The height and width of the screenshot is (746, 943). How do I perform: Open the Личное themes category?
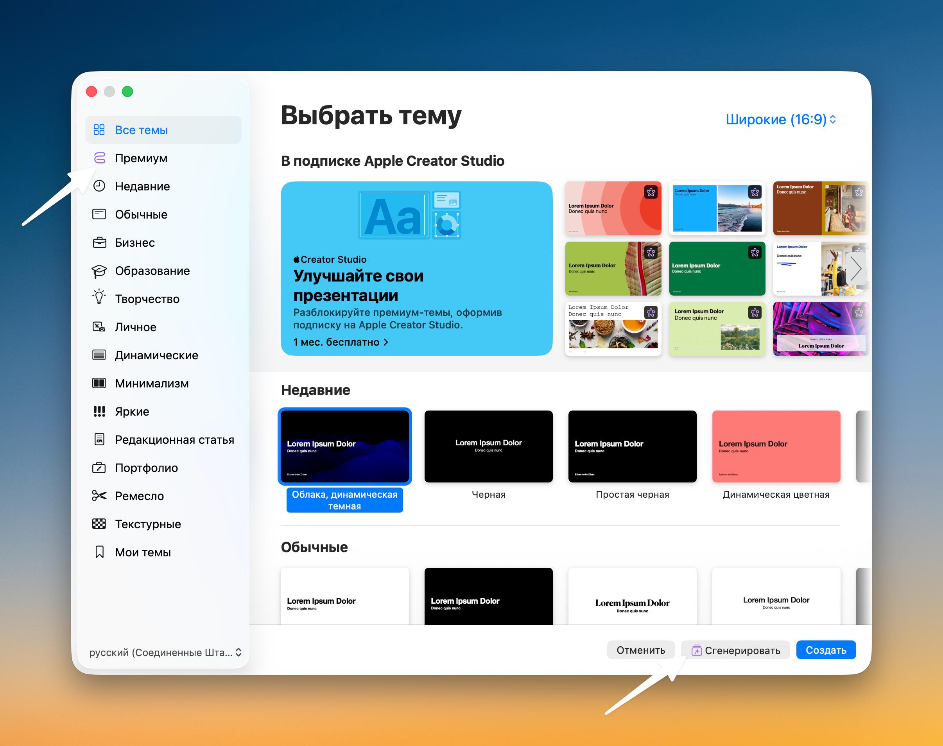pyautogui.click(x=163, y=327)
